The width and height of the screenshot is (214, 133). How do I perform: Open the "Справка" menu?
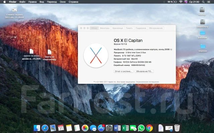click(74, 2)
